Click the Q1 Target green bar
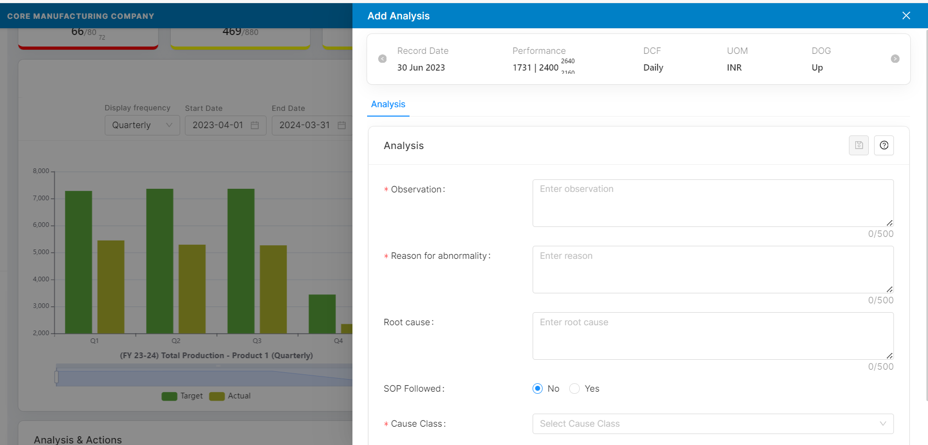Viewport: 928px width, 445px height. click(x=79, y=262)
